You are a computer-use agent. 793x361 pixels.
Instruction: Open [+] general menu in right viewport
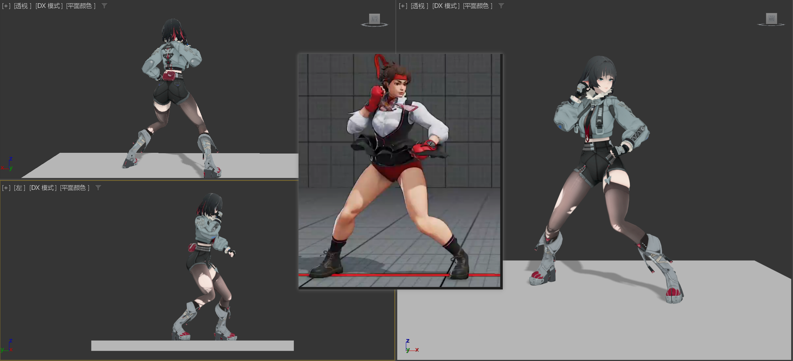(x=403, y=6)
